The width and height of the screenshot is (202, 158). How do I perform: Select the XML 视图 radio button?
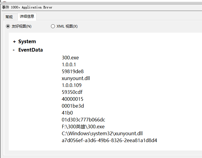point(53,26)
